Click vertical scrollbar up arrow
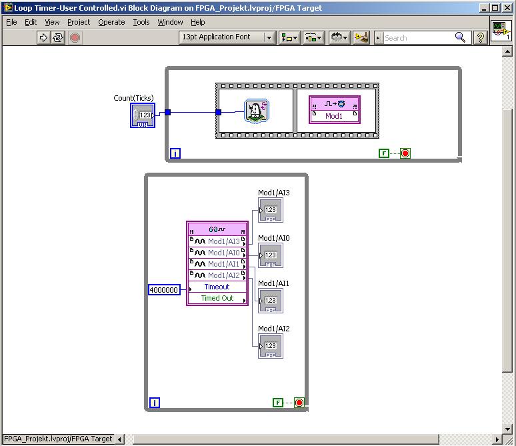Viewport: 516px width, 446px height. pyautogui.click(x=507, y=51)
